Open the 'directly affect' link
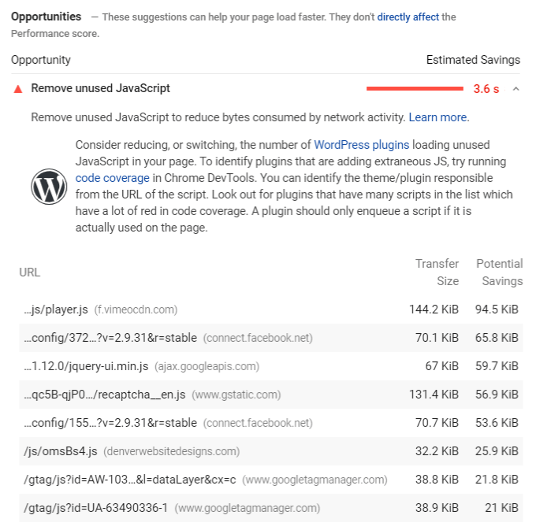The width and height of the screenshot is (536, 530). click(408, 17)
